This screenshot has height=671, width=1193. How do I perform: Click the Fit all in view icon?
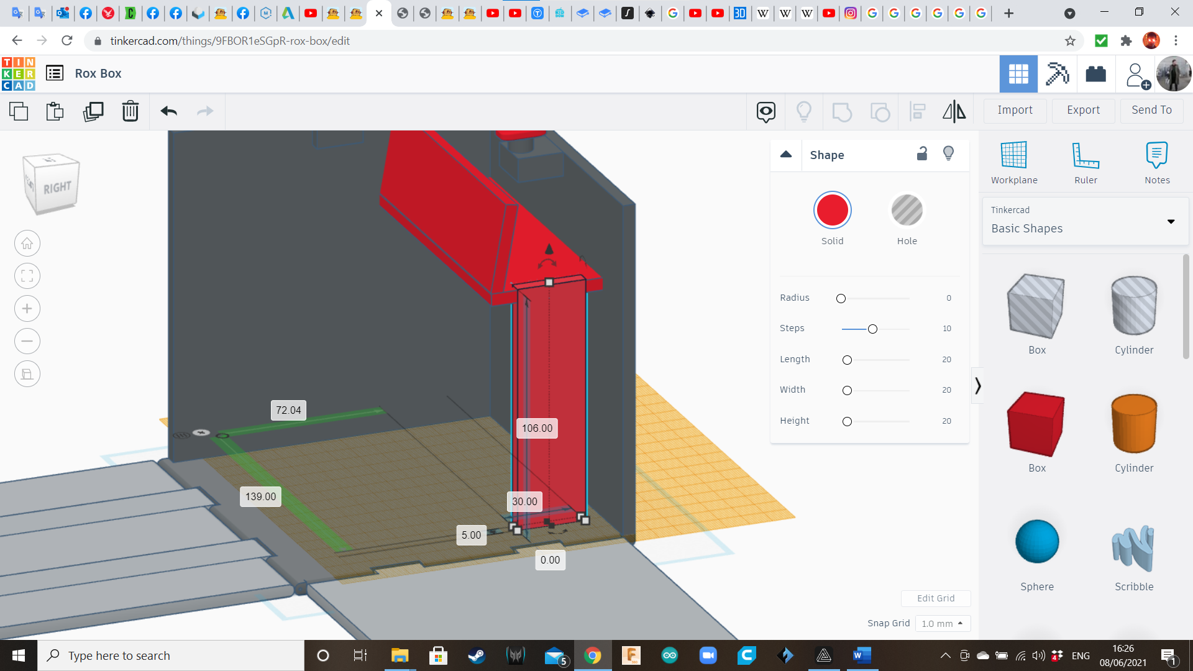tap(27, 276)
